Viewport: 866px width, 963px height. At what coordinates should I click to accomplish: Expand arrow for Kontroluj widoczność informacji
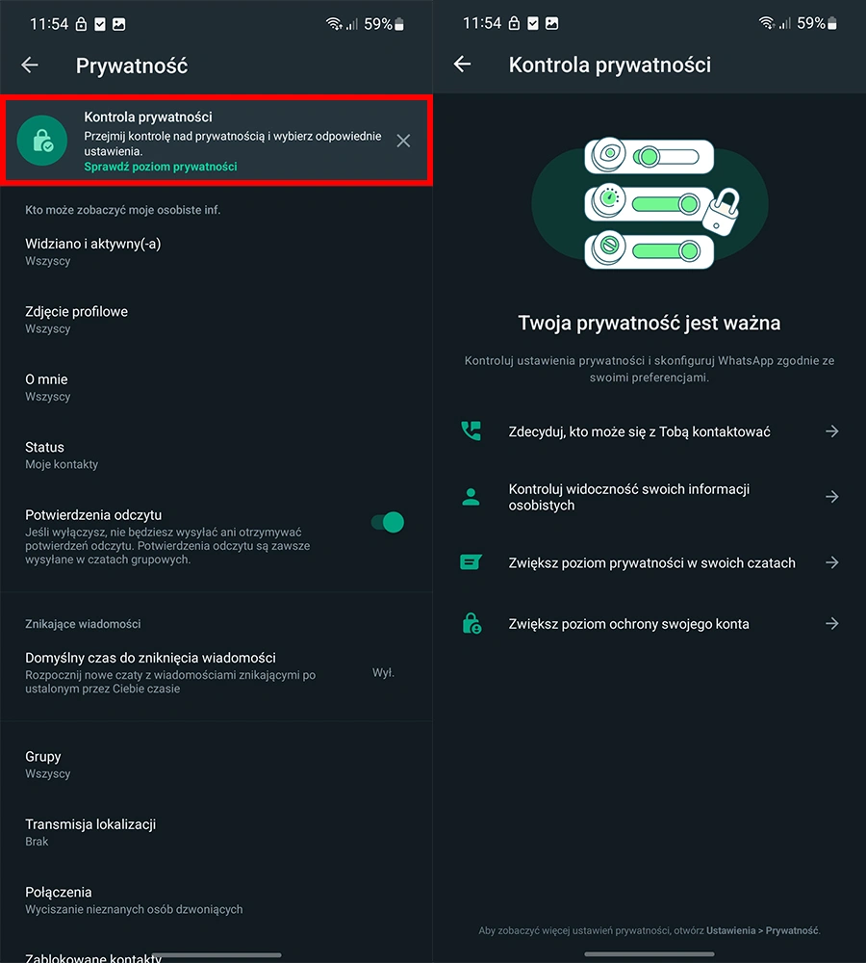(x=831, y=496)
